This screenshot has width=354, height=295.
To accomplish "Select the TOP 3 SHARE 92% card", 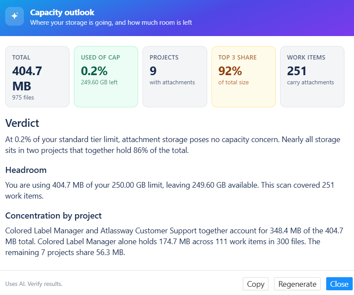I will coord(244,76).
